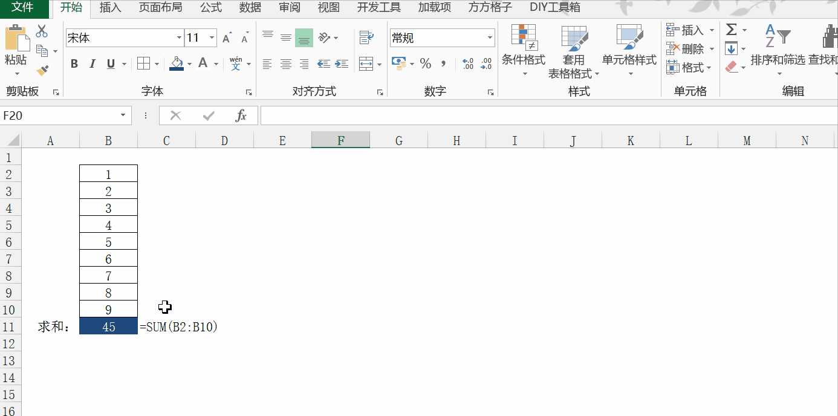This screenshot has width=838, height=416.
Task: Open the 条件格式 conditional formatting menu
Action: coord(524,51)
